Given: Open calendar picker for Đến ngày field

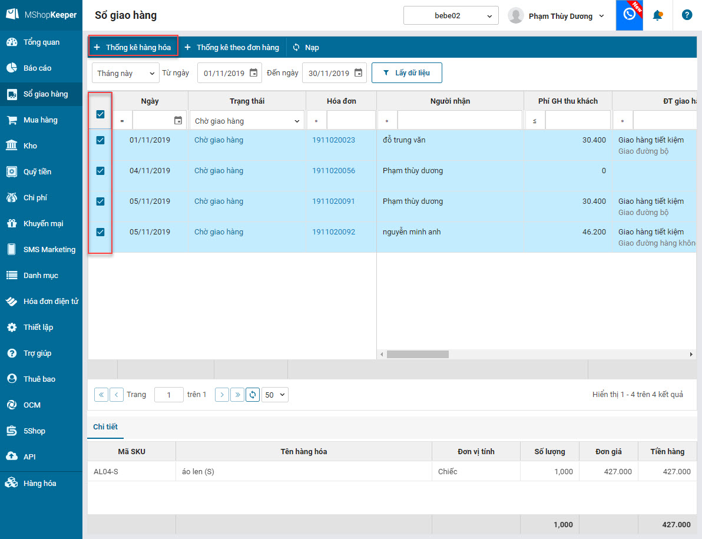Looking at the screenshot, I should (358, 73).
